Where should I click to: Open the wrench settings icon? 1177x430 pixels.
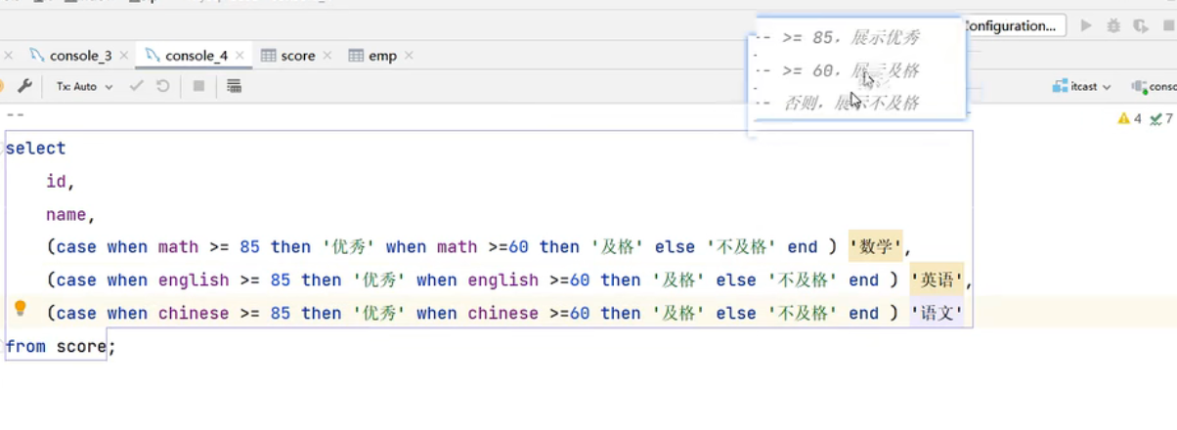tap(24, 86)
